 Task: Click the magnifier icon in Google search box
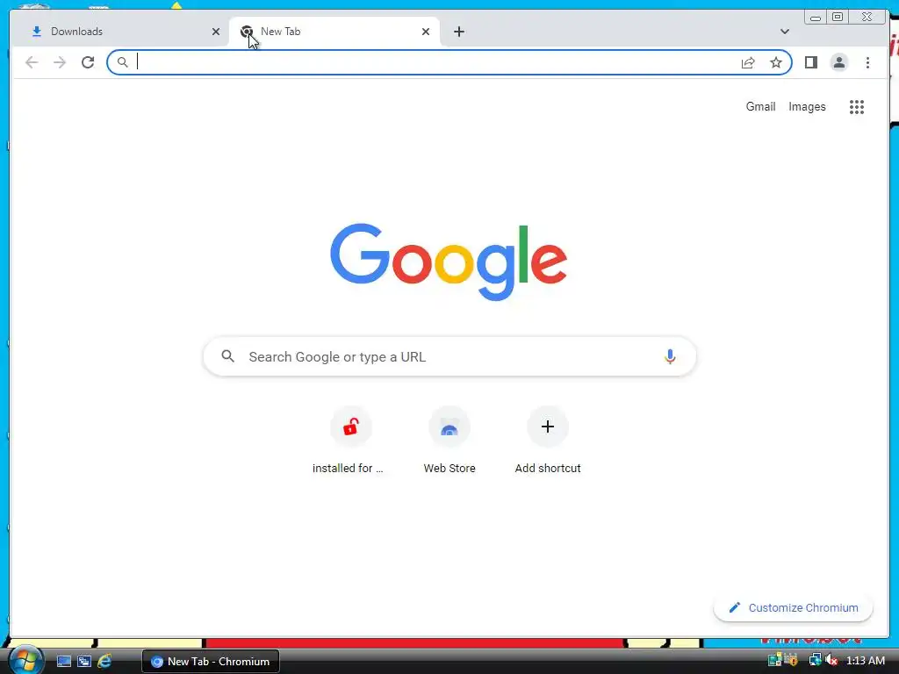tap(227, 356)
